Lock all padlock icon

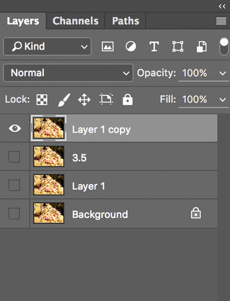[x=128, y=99]
